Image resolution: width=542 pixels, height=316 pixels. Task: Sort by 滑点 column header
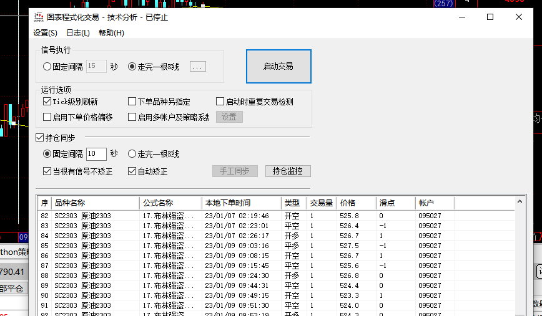[x=396, y=203]
